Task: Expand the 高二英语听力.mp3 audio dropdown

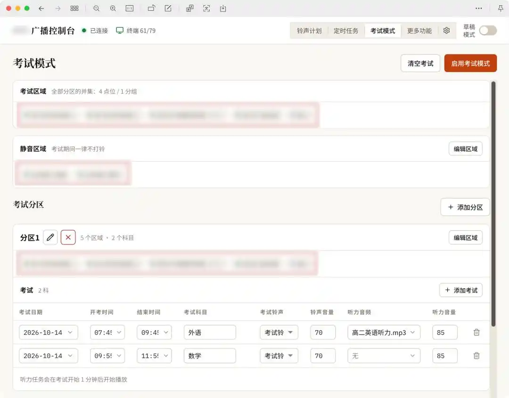Action: pos(384,332)
